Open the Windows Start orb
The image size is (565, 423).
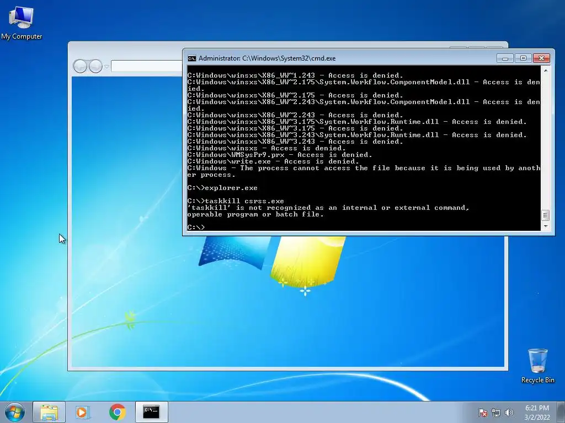pyautogui.click(x=15, y=412)
